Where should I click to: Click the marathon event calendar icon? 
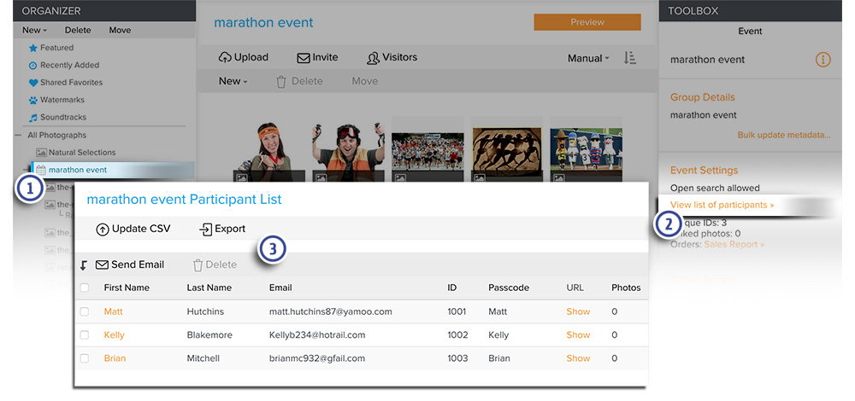(x=41, y=171)
